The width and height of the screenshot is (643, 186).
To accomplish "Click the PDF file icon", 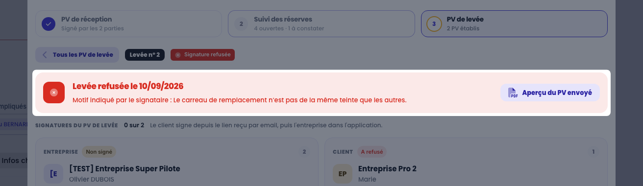I will tap(512, 93).
